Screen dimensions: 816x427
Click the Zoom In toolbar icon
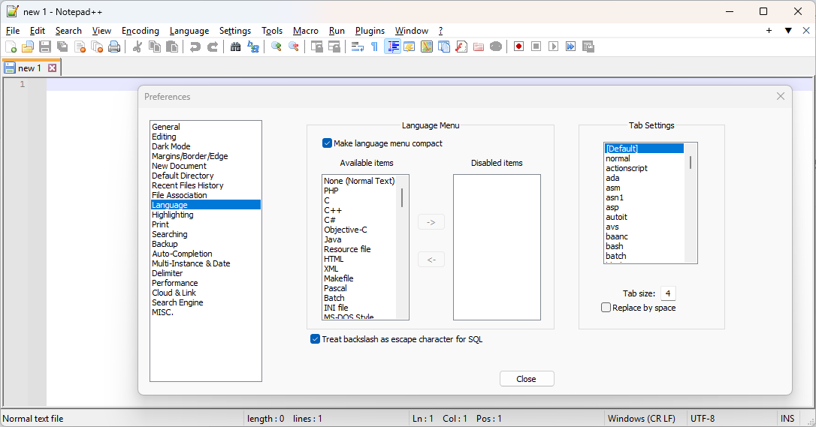click(x=277, y=47)
